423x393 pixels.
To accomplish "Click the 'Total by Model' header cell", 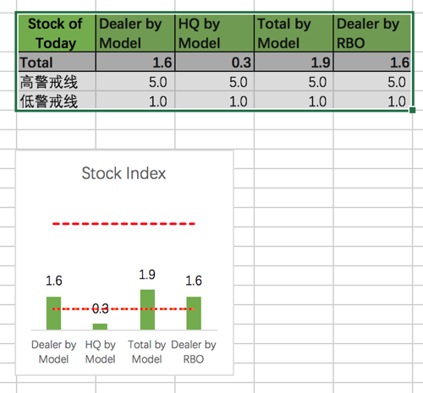I will pos(294,33).
